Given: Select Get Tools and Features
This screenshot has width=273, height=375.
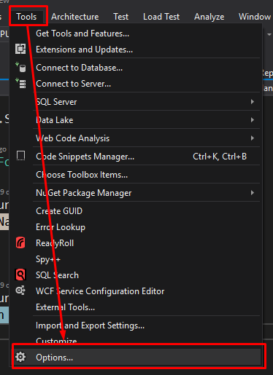Looking at the screenshot, I should (x=82, y=33).
